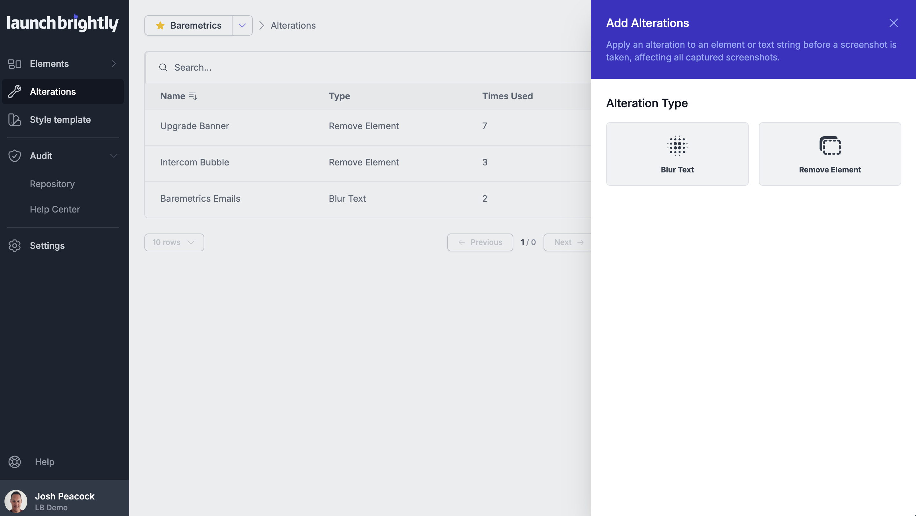Click Josh Peacock's avatar photo

(x=16, y=501)
